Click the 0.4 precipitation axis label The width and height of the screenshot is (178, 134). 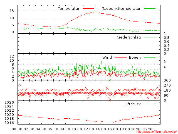tap(167, 46)
